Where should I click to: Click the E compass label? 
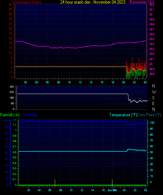(x=153, y=103)
